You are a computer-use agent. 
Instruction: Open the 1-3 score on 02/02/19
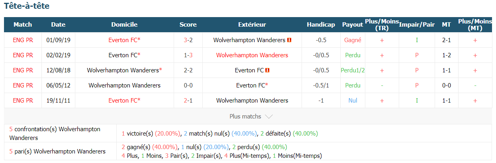coord(188,55)
